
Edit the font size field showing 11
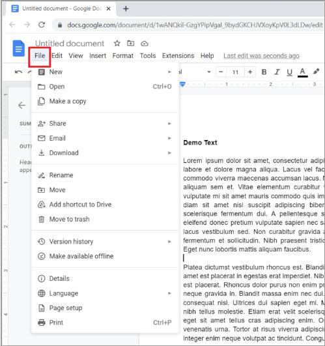tap(236, 72)
